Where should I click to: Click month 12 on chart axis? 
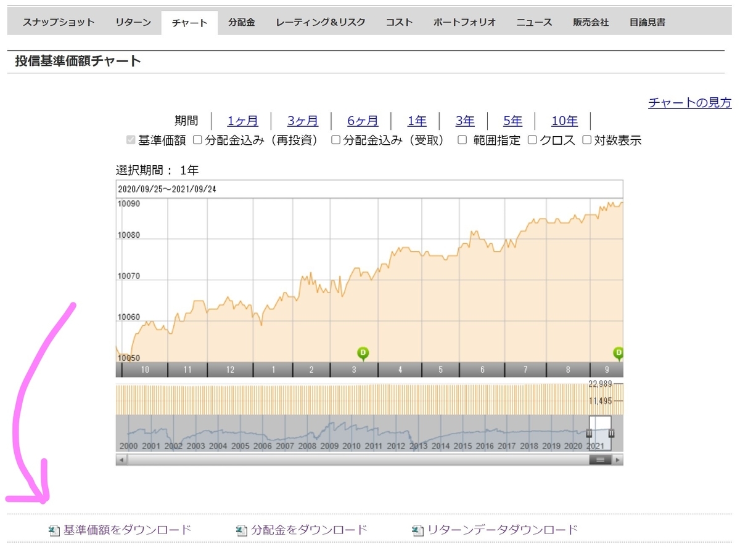click(230, 370)
